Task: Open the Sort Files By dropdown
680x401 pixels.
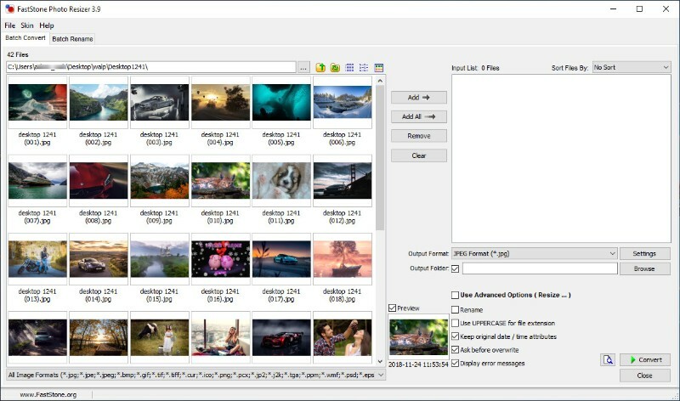Action: [x=631, y=67]
